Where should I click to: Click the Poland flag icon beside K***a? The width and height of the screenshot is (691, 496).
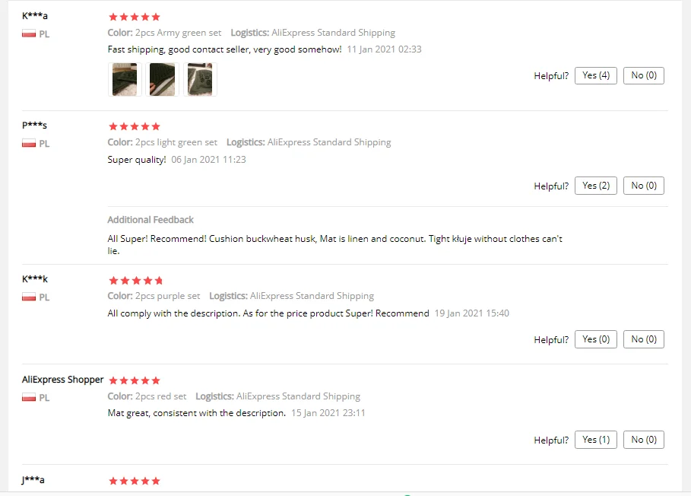(29, 33)
